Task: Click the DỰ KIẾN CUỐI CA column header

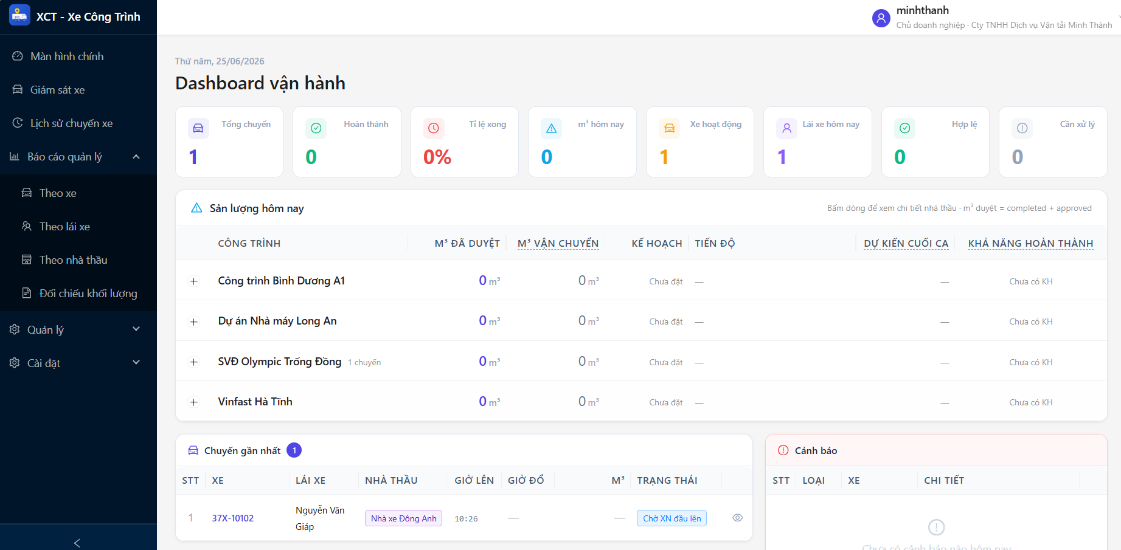Action: pyautogui.click(x=906, y=244)
